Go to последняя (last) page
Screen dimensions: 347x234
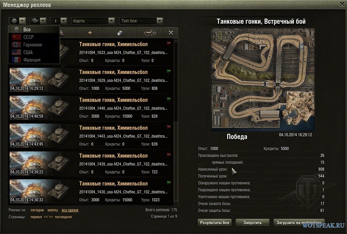(x=63, y=217)
